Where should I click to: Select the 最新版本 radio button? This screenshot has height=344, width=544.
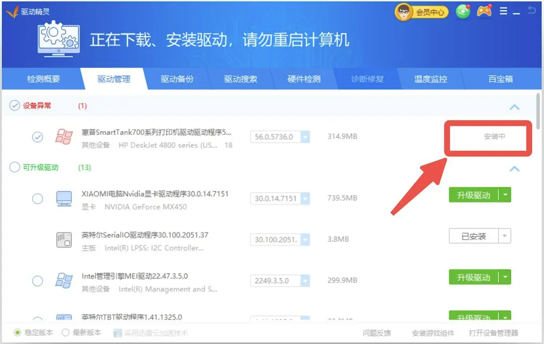point(66,332)
